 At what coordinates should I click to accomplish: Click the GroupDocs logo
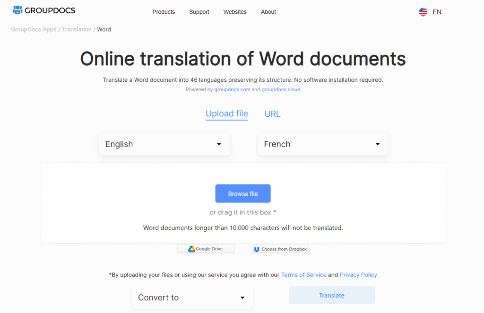(x=44, y=10)
